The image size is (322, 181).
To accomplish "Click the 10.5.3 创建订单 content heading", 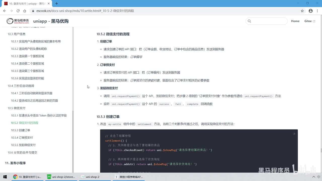I will pyautogui.click(x=108, y=117).
